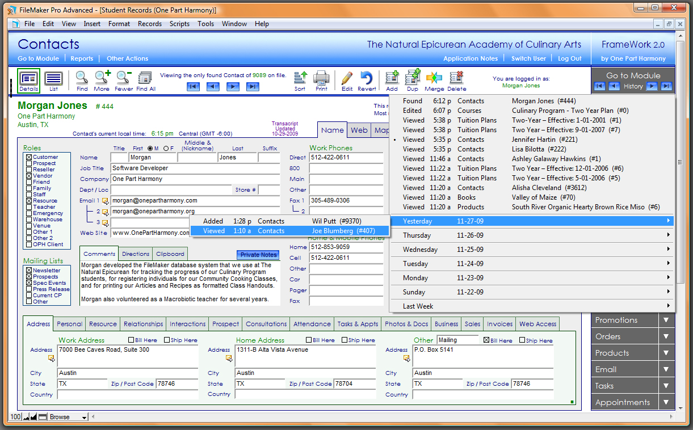Expand the Orders module dropdown arrow
693x430 pixels.
click(x=667, y=336)
